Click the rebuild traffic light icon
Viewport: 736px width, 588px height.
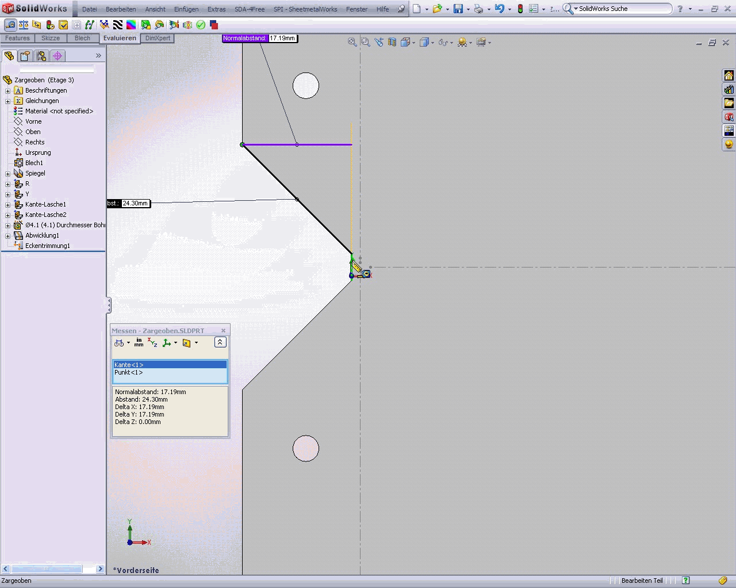tap(520, 9)
